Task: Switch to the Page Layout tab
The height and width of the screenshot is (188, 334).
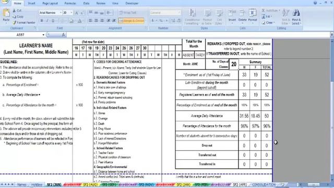Action: click(50, 3)
